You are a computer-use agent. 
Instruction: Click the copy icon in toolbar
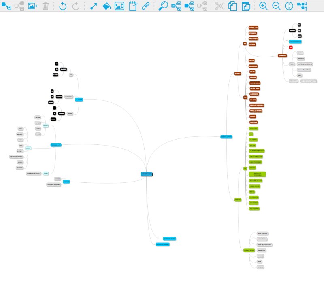coord(232,6)
